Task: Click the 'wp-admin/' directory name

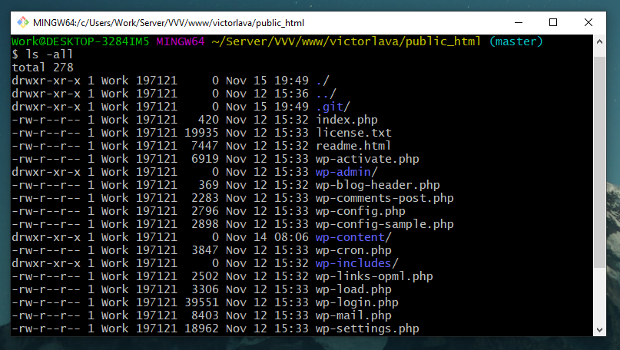Action: tap(346, 172)
